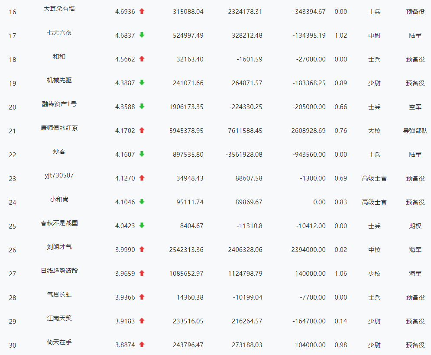Click the group 海军 in row 26
The height and width of the screenshot is (355, 431).
pos(415,250)
